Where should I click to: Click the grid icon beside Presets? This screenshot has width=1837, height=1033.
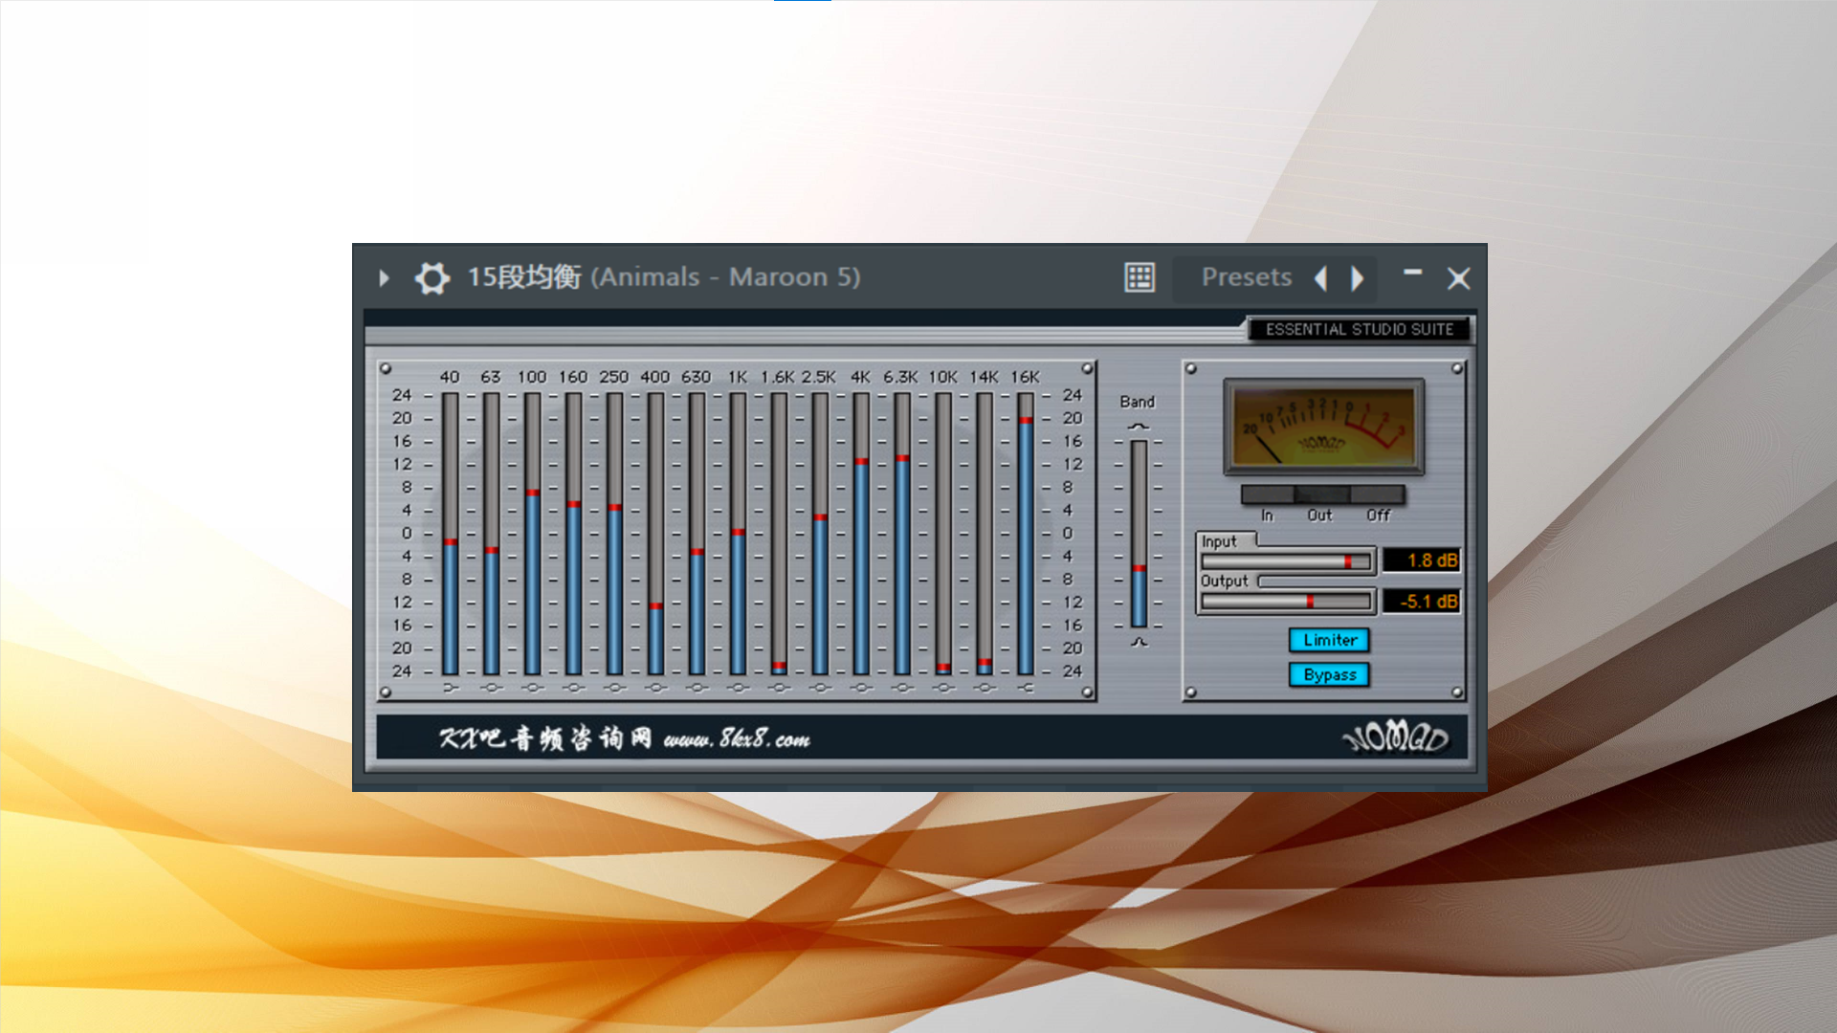pos(1139,277)
